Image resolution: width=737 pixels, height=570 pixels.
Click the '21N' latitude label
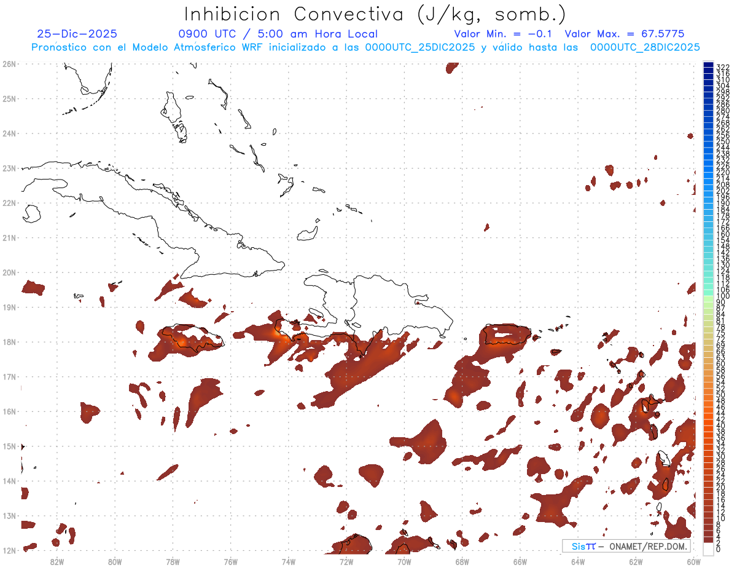coord(9,237)
